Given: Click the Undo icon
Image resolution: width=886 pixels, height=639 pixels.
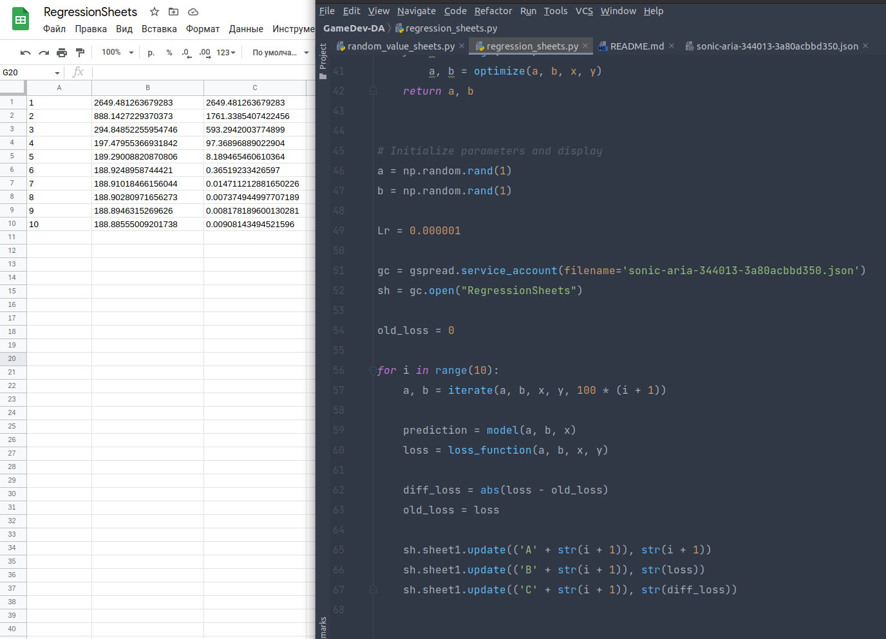Looking at the screenshot, I should (x=26, y=52).
